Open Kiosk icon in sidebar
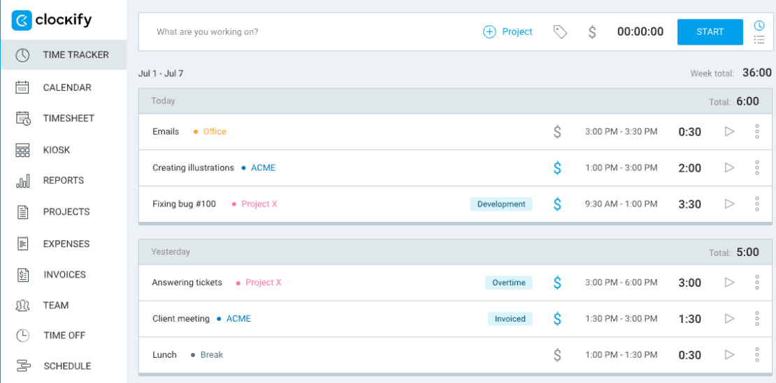 click(22, 150)
